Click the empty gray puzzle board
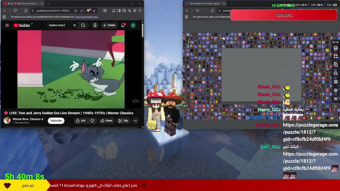Image resolution: width=340 pixels, height=191 pixels. click(262, 75)
